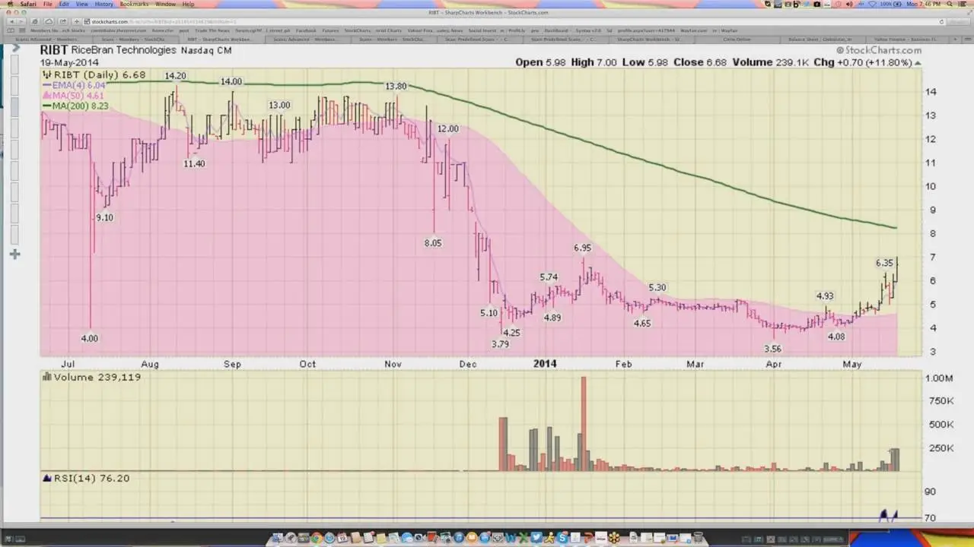Open a new tab with plus button
This screenshot has width=974, height=547.
pos(955,39)
